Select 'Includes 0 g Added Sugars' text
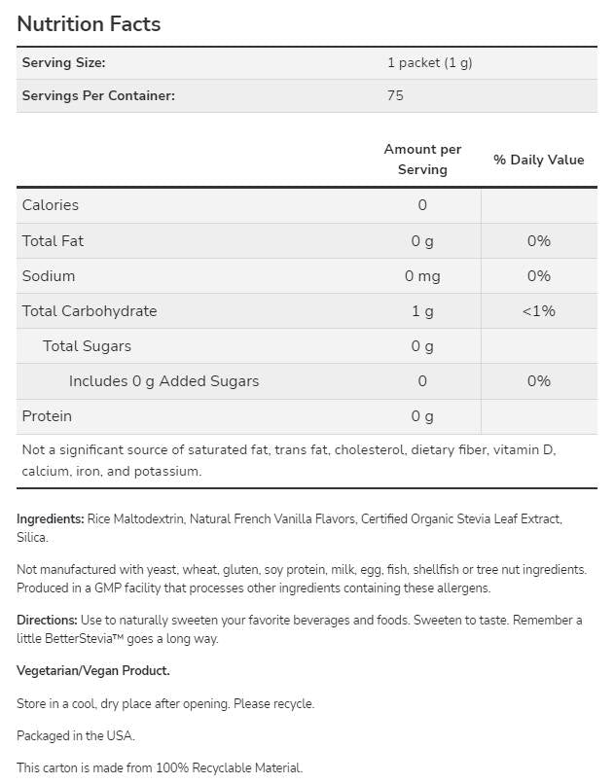Viewport: 615px width, 784px height. (163, 381)
